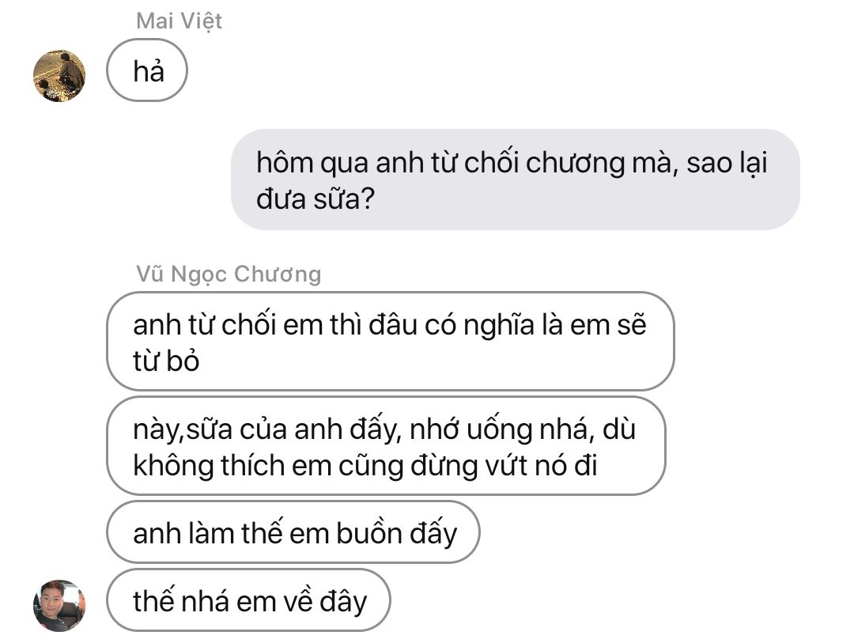Viewport: 854px width, 643px height.
Task: Select the "anh làm thế em buồn đấy" message
Action: (x=293, y=532)
